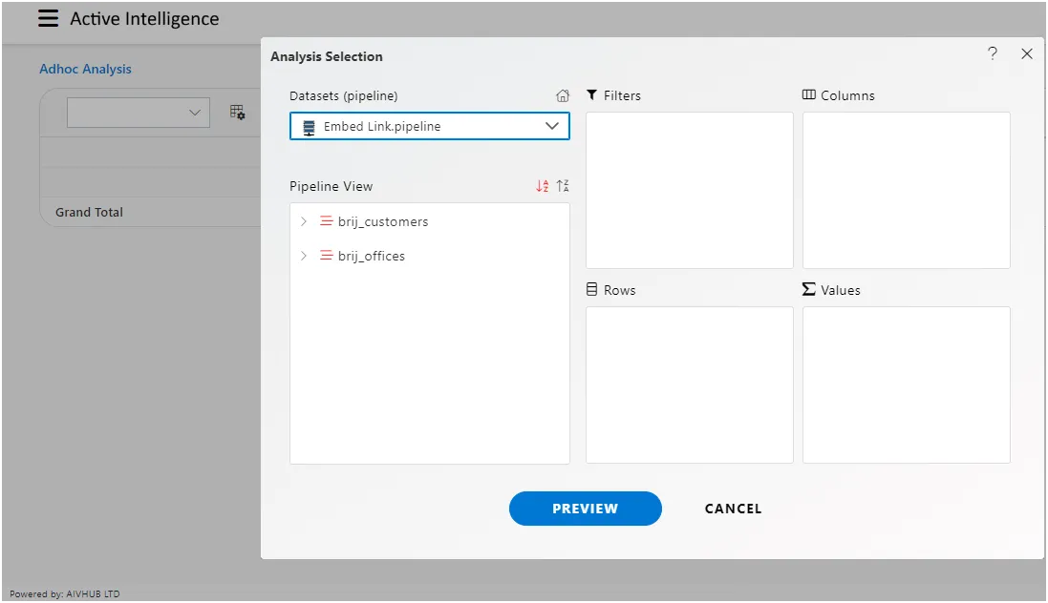This screenshot has width=1048, height=603.
Task: Click the home icon beside Datasets
Action: [x=563, y=96]
